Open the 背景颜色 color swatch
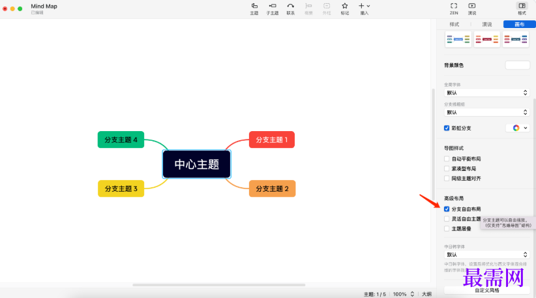The image size is (536, 298). (x=517, y=65)
